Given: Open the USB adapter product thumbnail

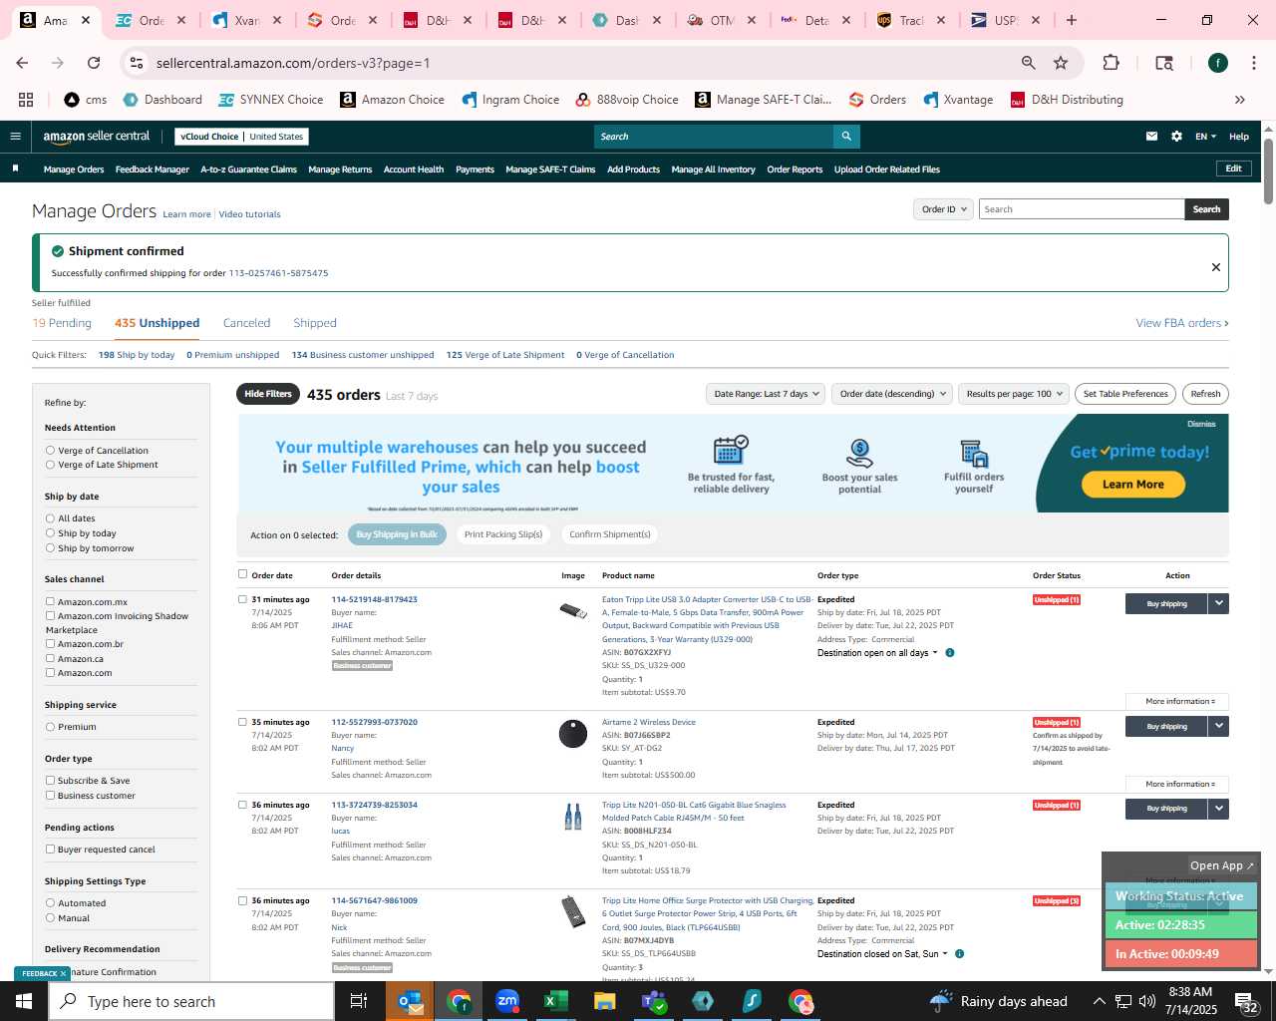Looking at the screenshot, I should pyautogui.click(x=573, y=610).
